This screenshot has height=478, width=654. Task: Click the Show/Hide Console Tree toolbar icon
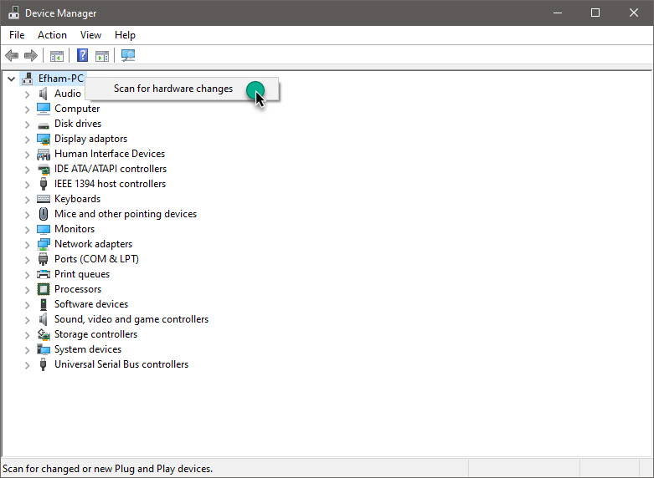(x=57, y=55)
